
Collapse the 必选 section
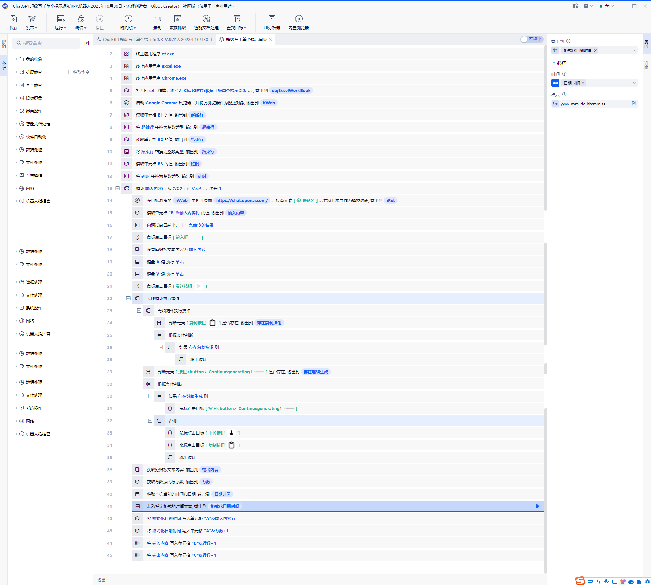pos(559,63)
